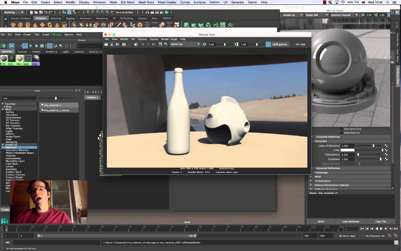The height and width of the screenshot is (251, 401).
Task: Click go to start of playback range button
Action: 362,229
